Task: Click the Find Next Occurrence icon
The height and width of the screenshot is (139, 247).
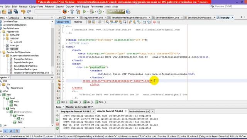Action: 116,22
